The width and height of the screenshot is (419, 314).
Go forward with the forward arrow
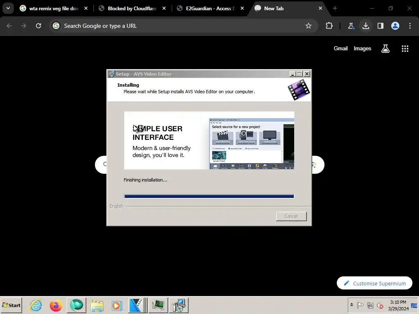point(24,26)
